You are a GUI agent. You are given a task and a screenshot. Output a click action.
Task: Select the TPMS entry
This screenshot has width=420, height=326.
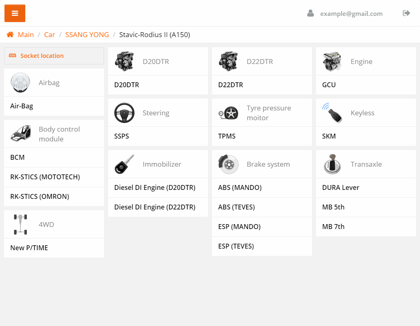pyautogui.click(x=227, y=136)
